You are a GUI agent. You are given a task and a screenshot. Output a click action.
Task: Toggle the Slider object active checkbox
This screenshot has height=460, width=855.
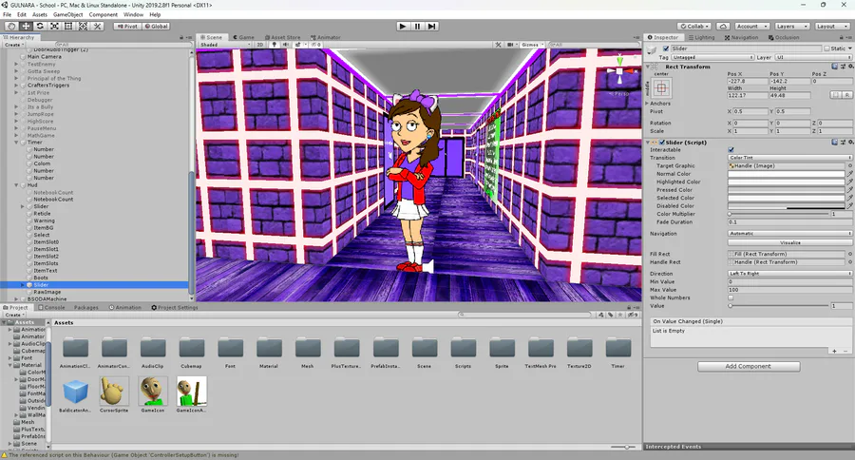(666, 48)
